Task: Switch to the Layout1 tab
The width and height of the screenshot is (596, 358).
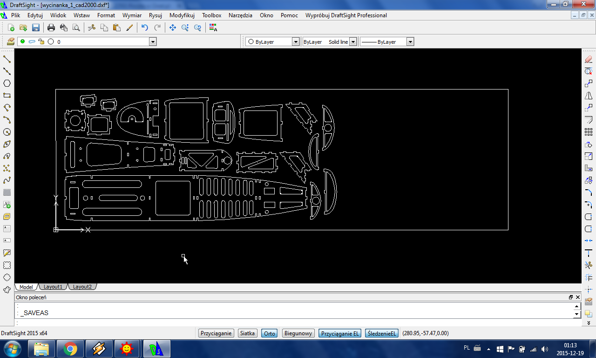Action: click(x=53, y=287)
